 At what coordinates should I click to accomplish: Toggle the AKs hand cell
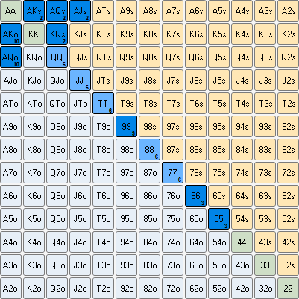(x=34, y=11)
